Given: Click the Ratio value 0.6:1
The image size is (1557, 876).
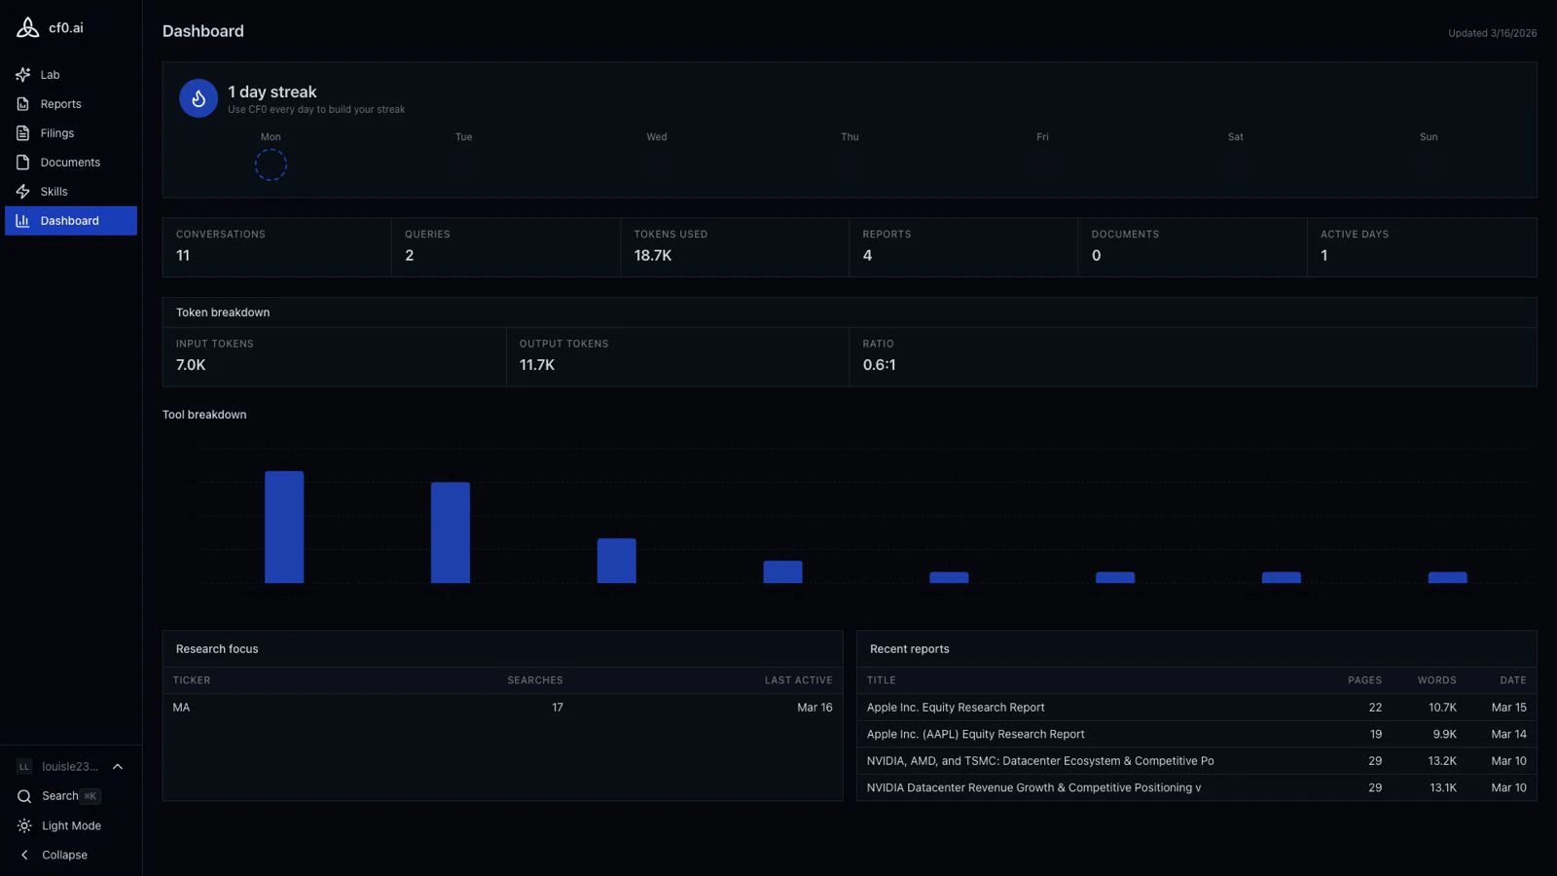Looking at the screenshot, I should click(x=880, y=365).
